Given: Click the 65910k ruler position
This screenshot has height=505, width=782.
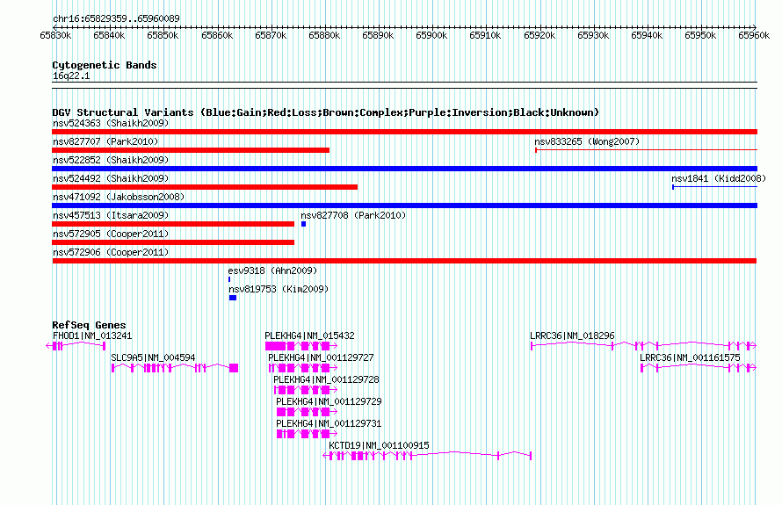Looking at the screenshot, I should click(485, 35).
